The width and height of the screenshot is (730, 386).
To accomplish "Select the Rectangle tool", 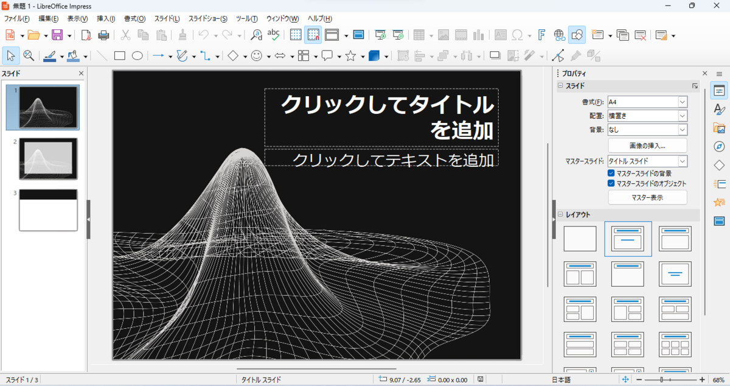I will coord(120,55).
